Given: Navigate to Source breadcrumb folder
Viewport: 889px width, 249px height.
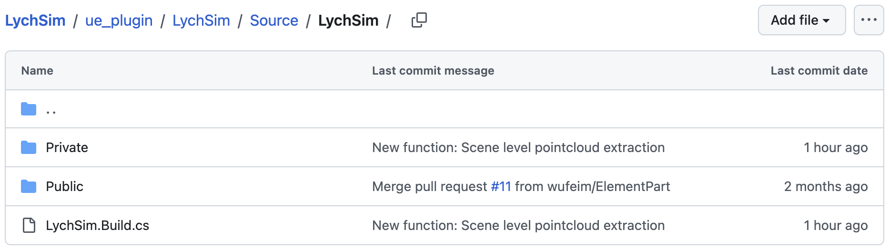Looking at the screenshot, I should point(274,20).
